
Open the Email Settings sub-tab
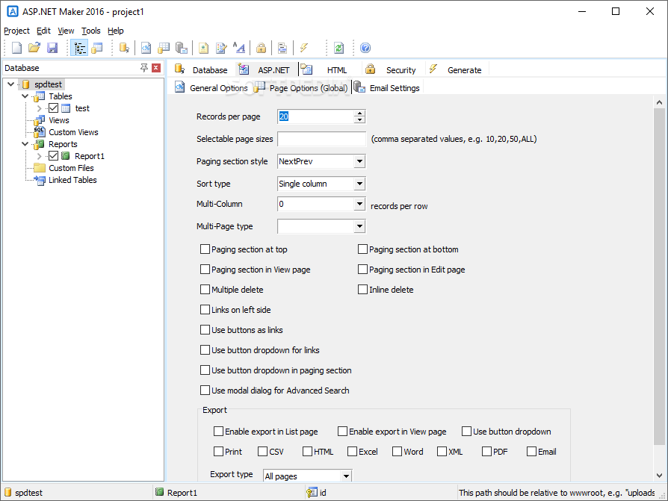tap(387, 87)
